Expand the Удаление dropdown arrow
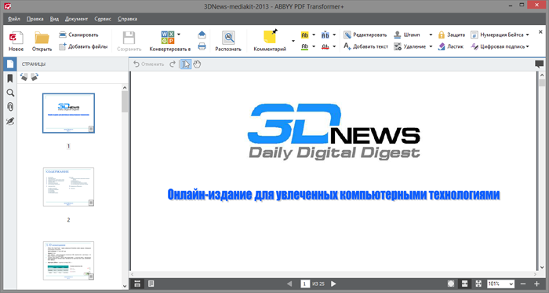Image resolution: width=549 pixels, height=293 pixels. coord(431,46)
